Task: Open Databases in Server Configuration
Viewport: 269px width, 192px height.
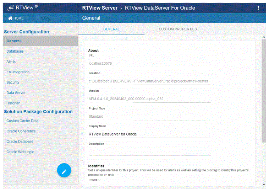Action: tap(15, 51)
